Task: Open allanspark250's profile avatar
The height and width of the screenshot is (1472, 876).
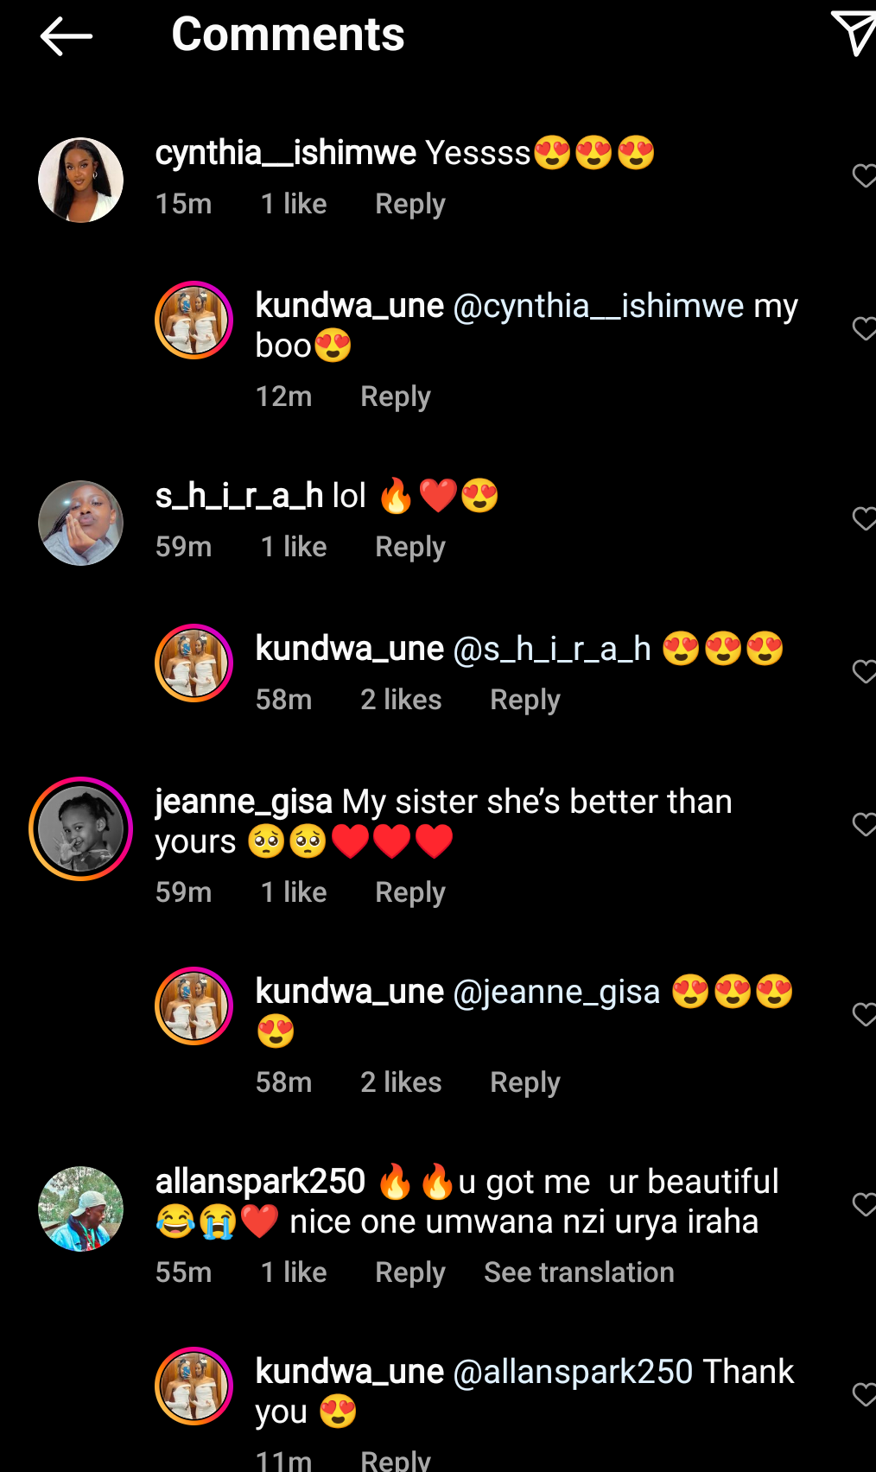Action: [81, 1209]
